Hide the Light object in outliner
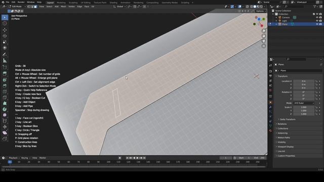 coord(317,21)
